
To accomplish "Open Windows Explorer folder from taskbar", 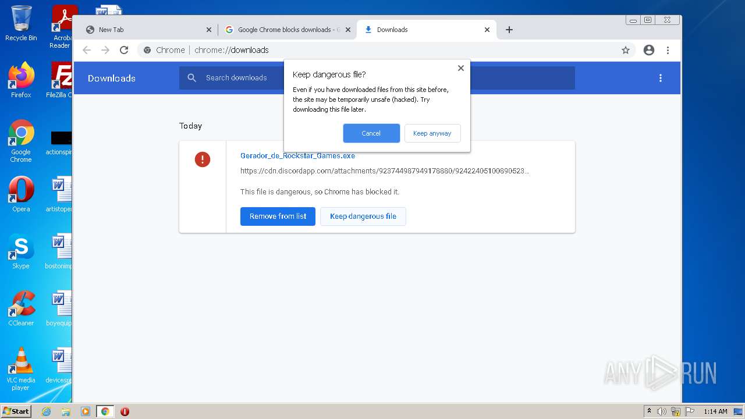I will [66, 411].
